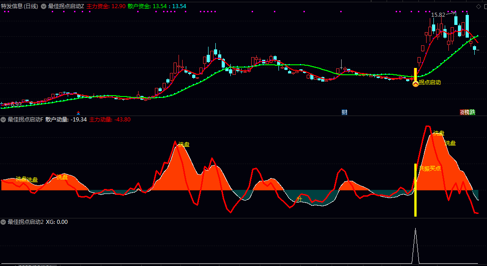
Task: Select the red 主力动量: -43.80 reading
Action: (x=110, y=120)
